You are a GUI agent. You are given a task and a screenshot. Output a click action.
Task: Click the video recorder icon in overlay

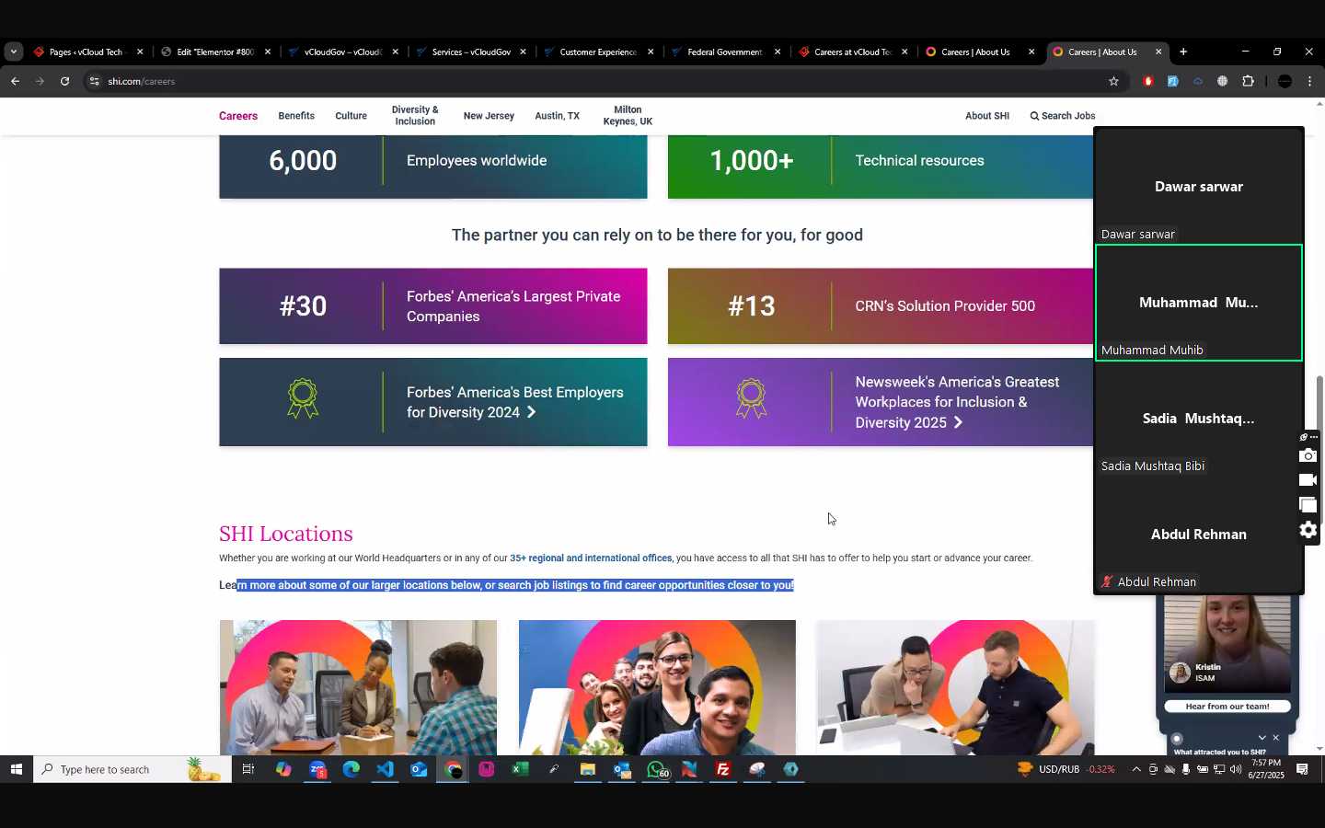(x=1308, y=480)
